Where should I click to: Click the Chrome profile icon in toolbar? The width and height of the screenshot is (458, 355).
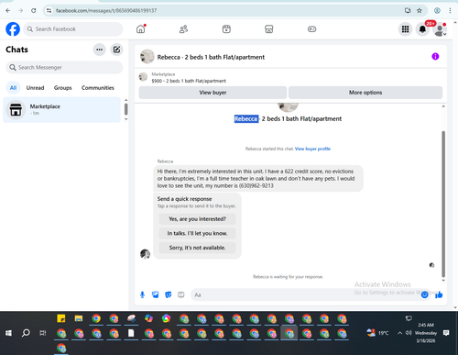[437, 10]
